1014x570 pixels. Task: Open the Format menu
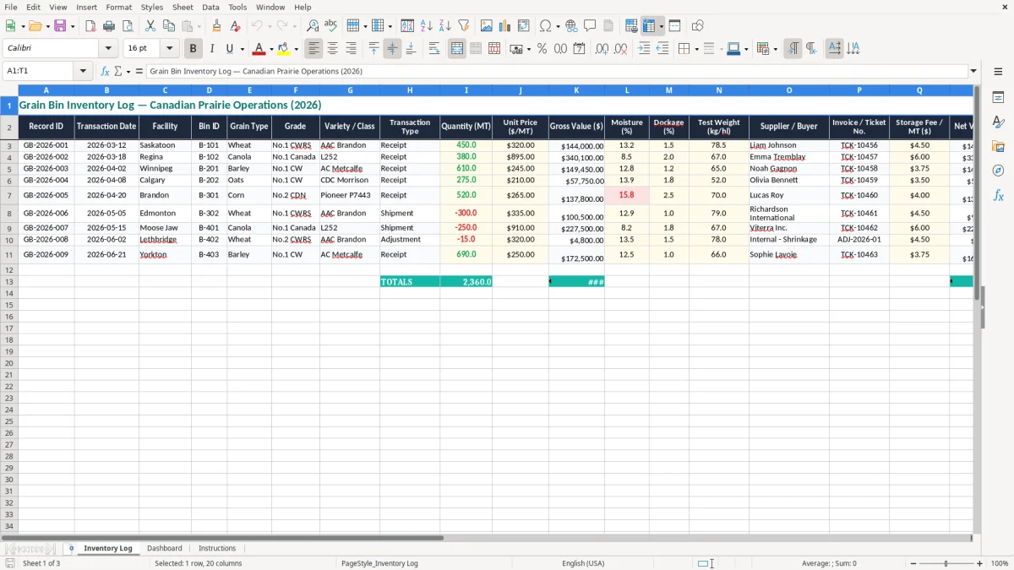pyautogui.click(x=119, y=7)
